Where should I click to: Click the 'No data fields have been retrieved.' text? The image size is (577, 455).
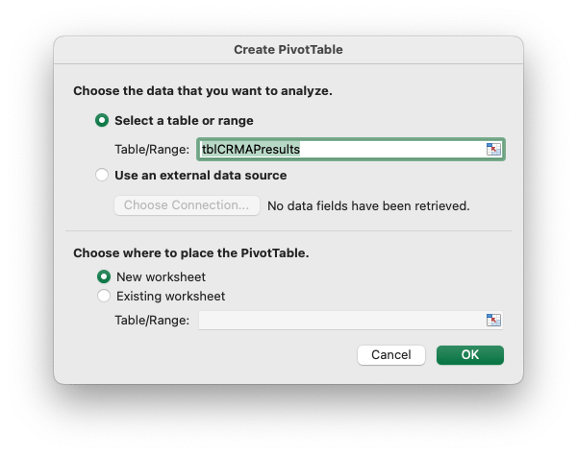367,205
